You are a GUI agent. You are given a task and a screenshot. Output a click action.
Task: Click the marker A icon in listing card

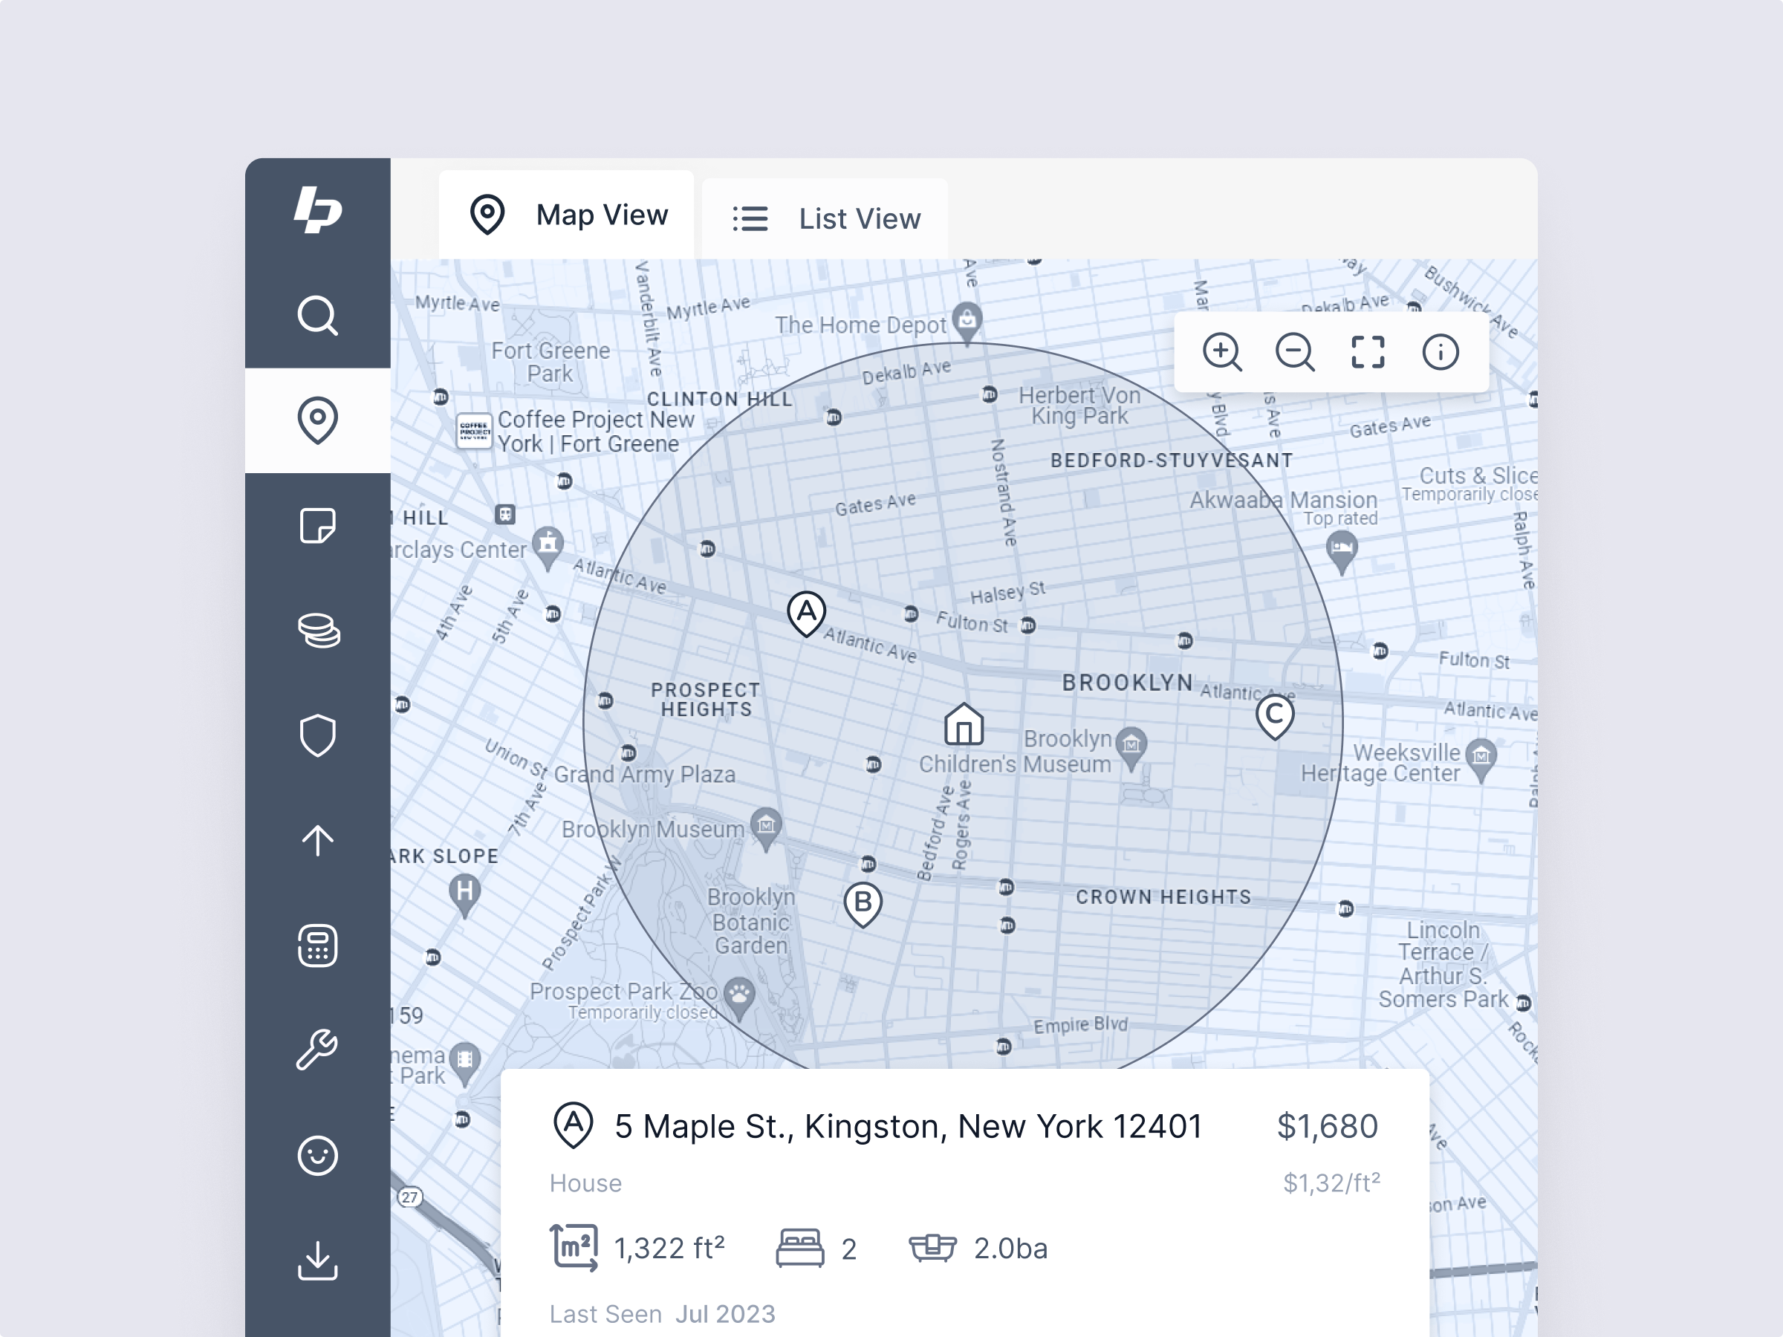(x=573, y=1125)
